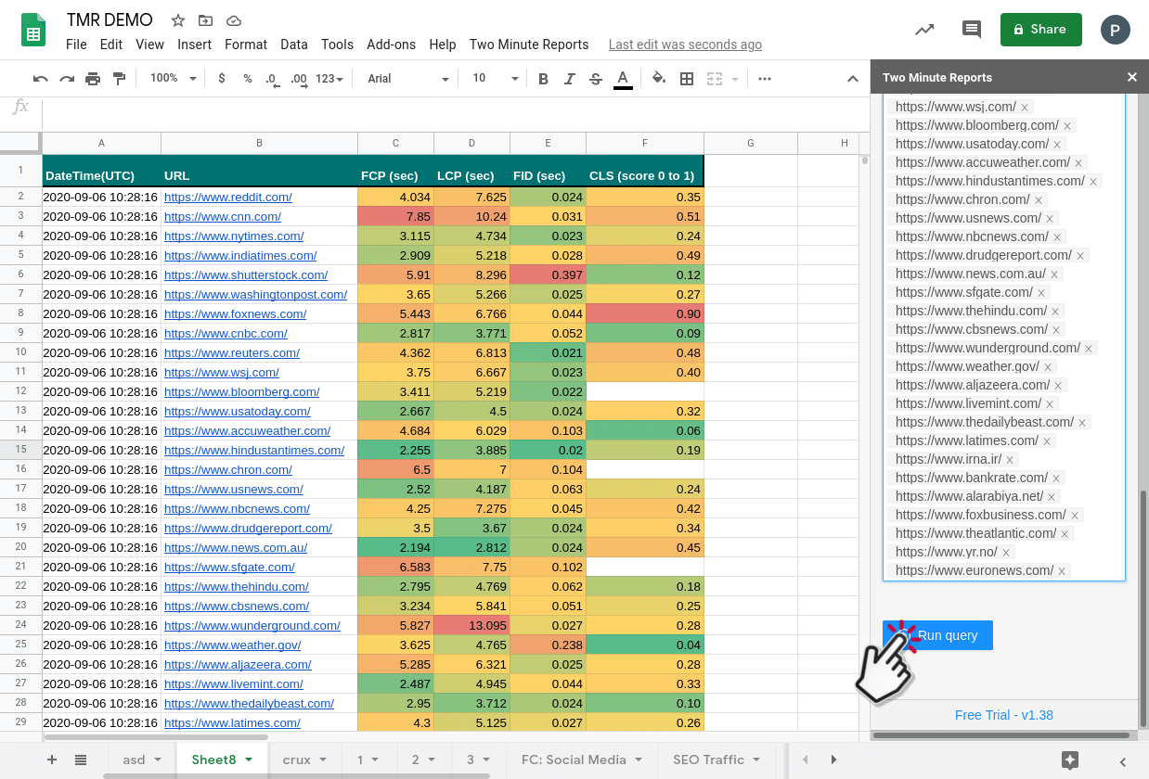Open the Insert menu
Viewport: 1149px width, 779px height.
coord(195,45)
